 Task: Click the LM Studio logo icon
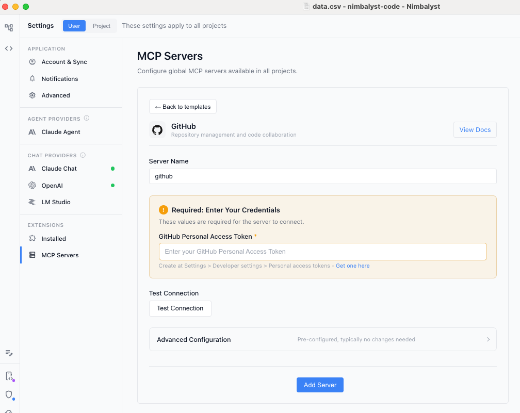click(32, 202)
